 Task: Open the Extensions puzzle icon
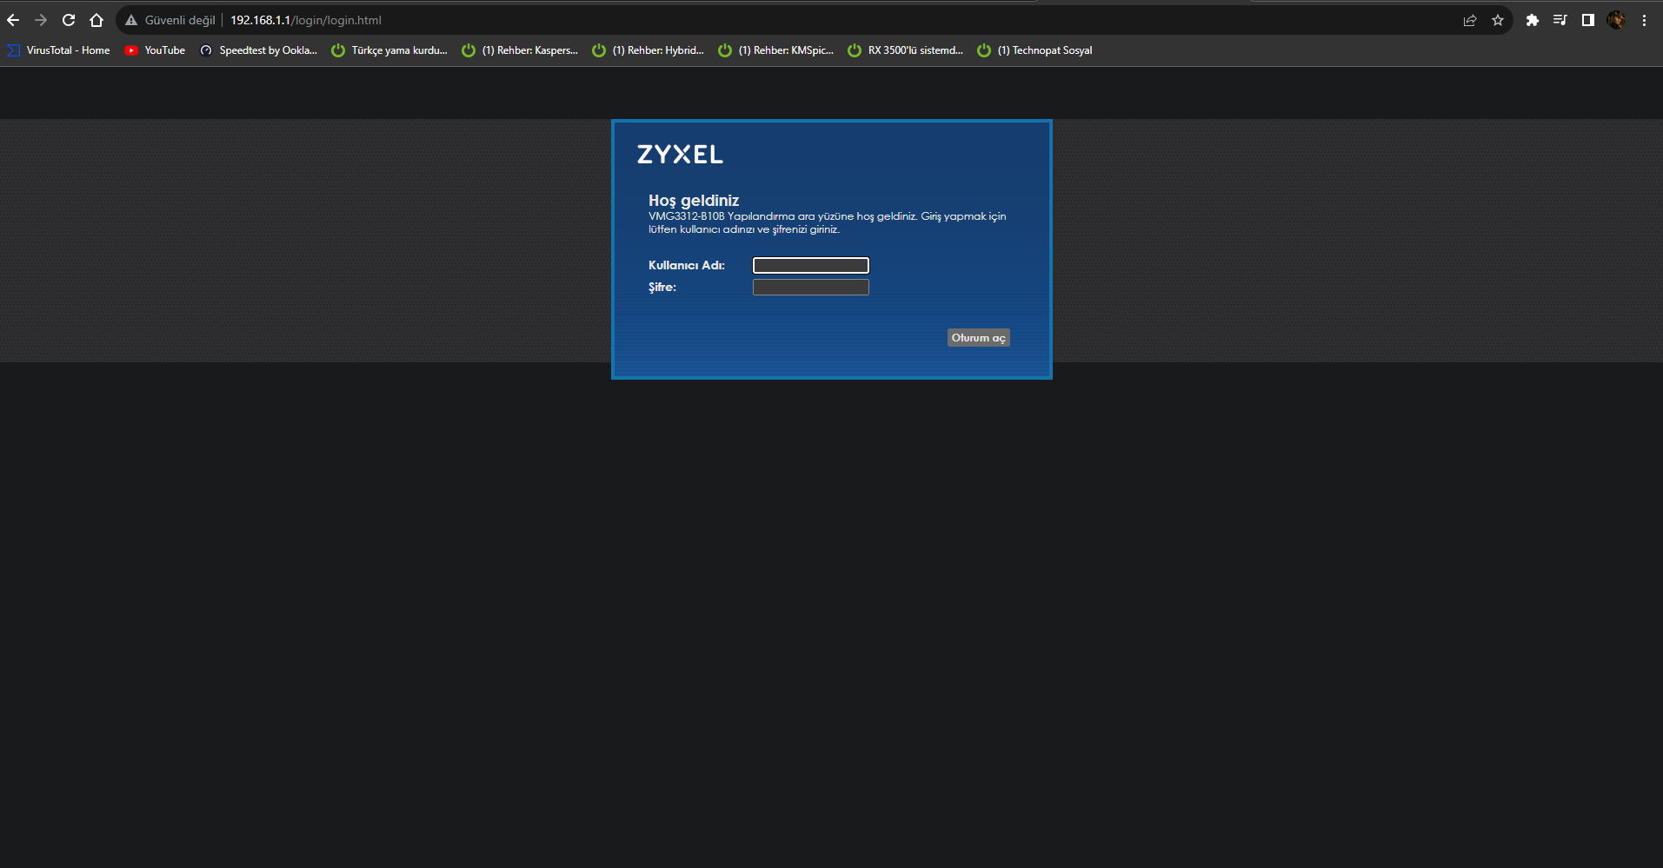1533,20
